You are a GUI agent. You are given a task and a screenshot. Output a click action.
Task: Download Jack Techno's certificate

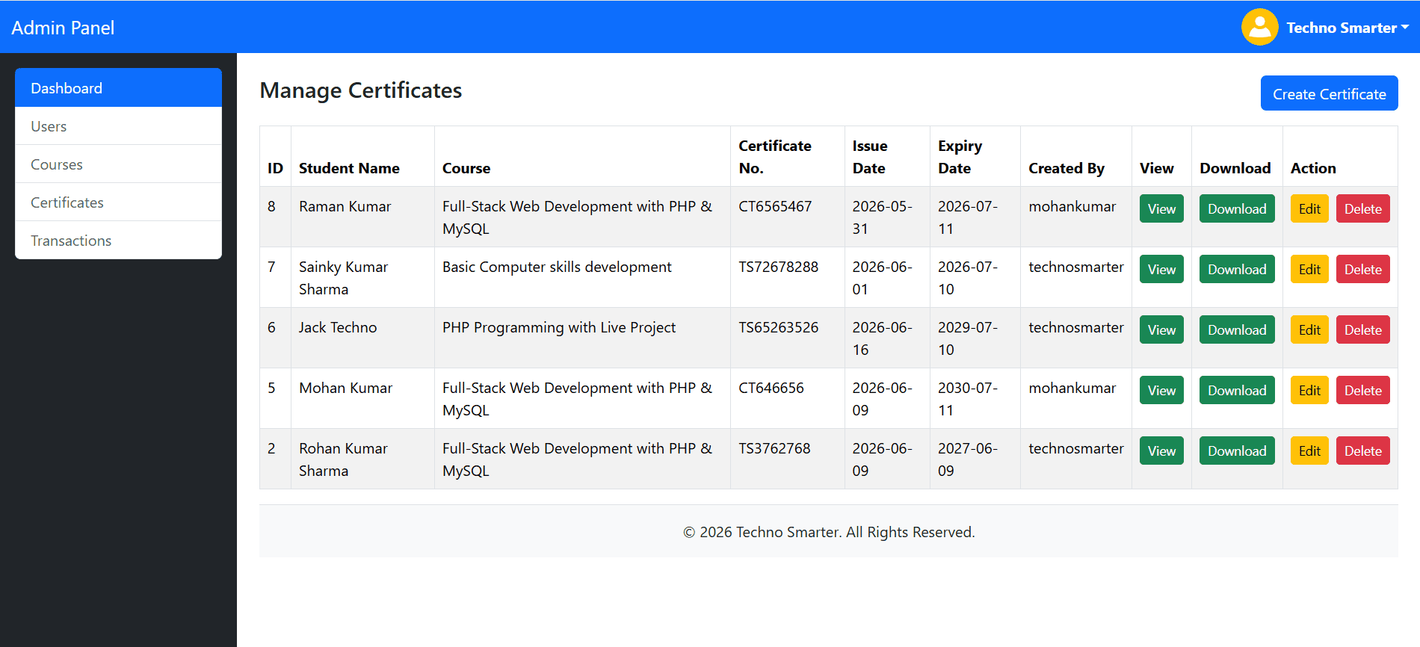pos(1237,330)
